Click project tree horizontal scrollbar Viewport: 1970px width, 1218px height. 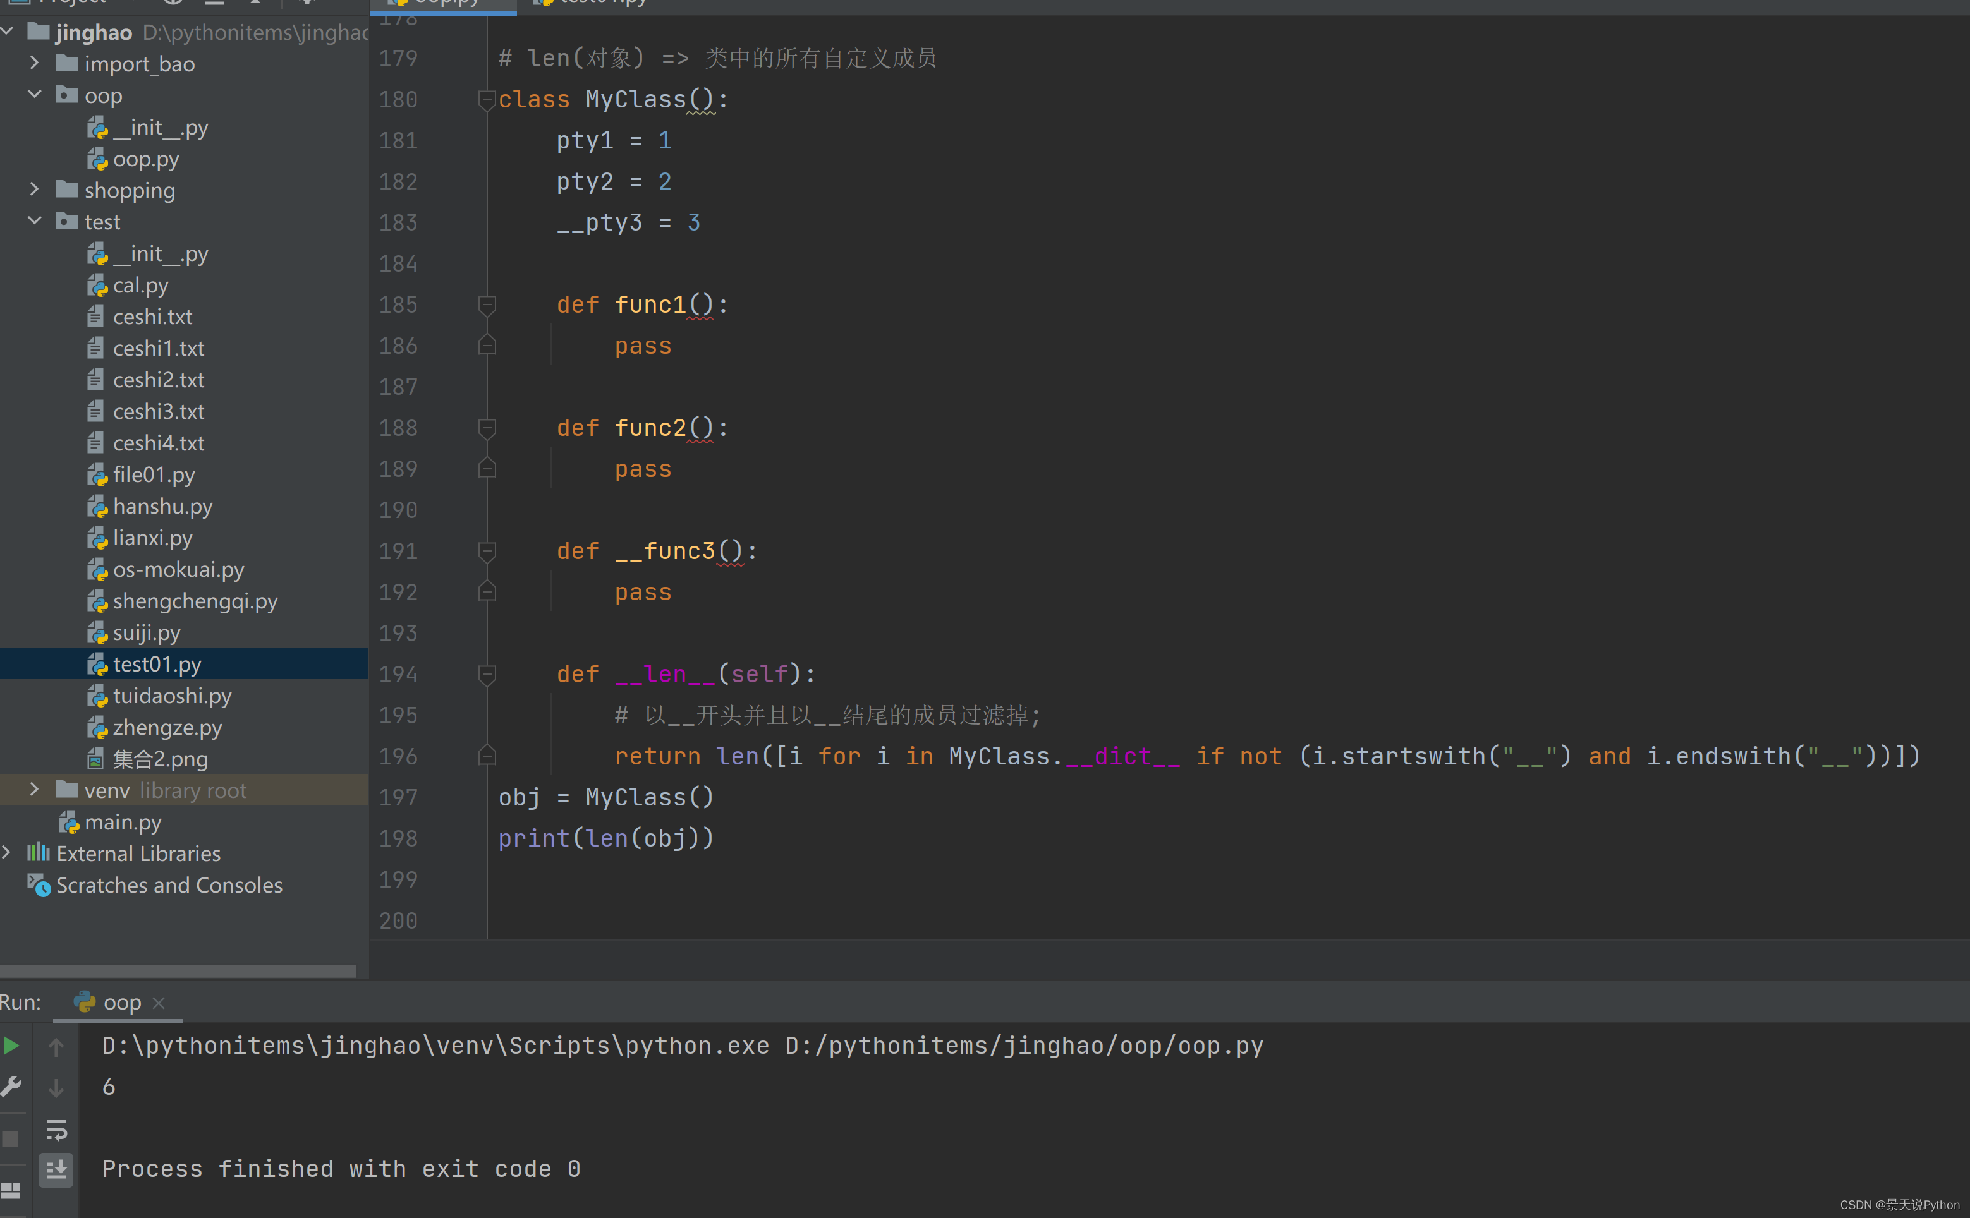pos(178,972)
